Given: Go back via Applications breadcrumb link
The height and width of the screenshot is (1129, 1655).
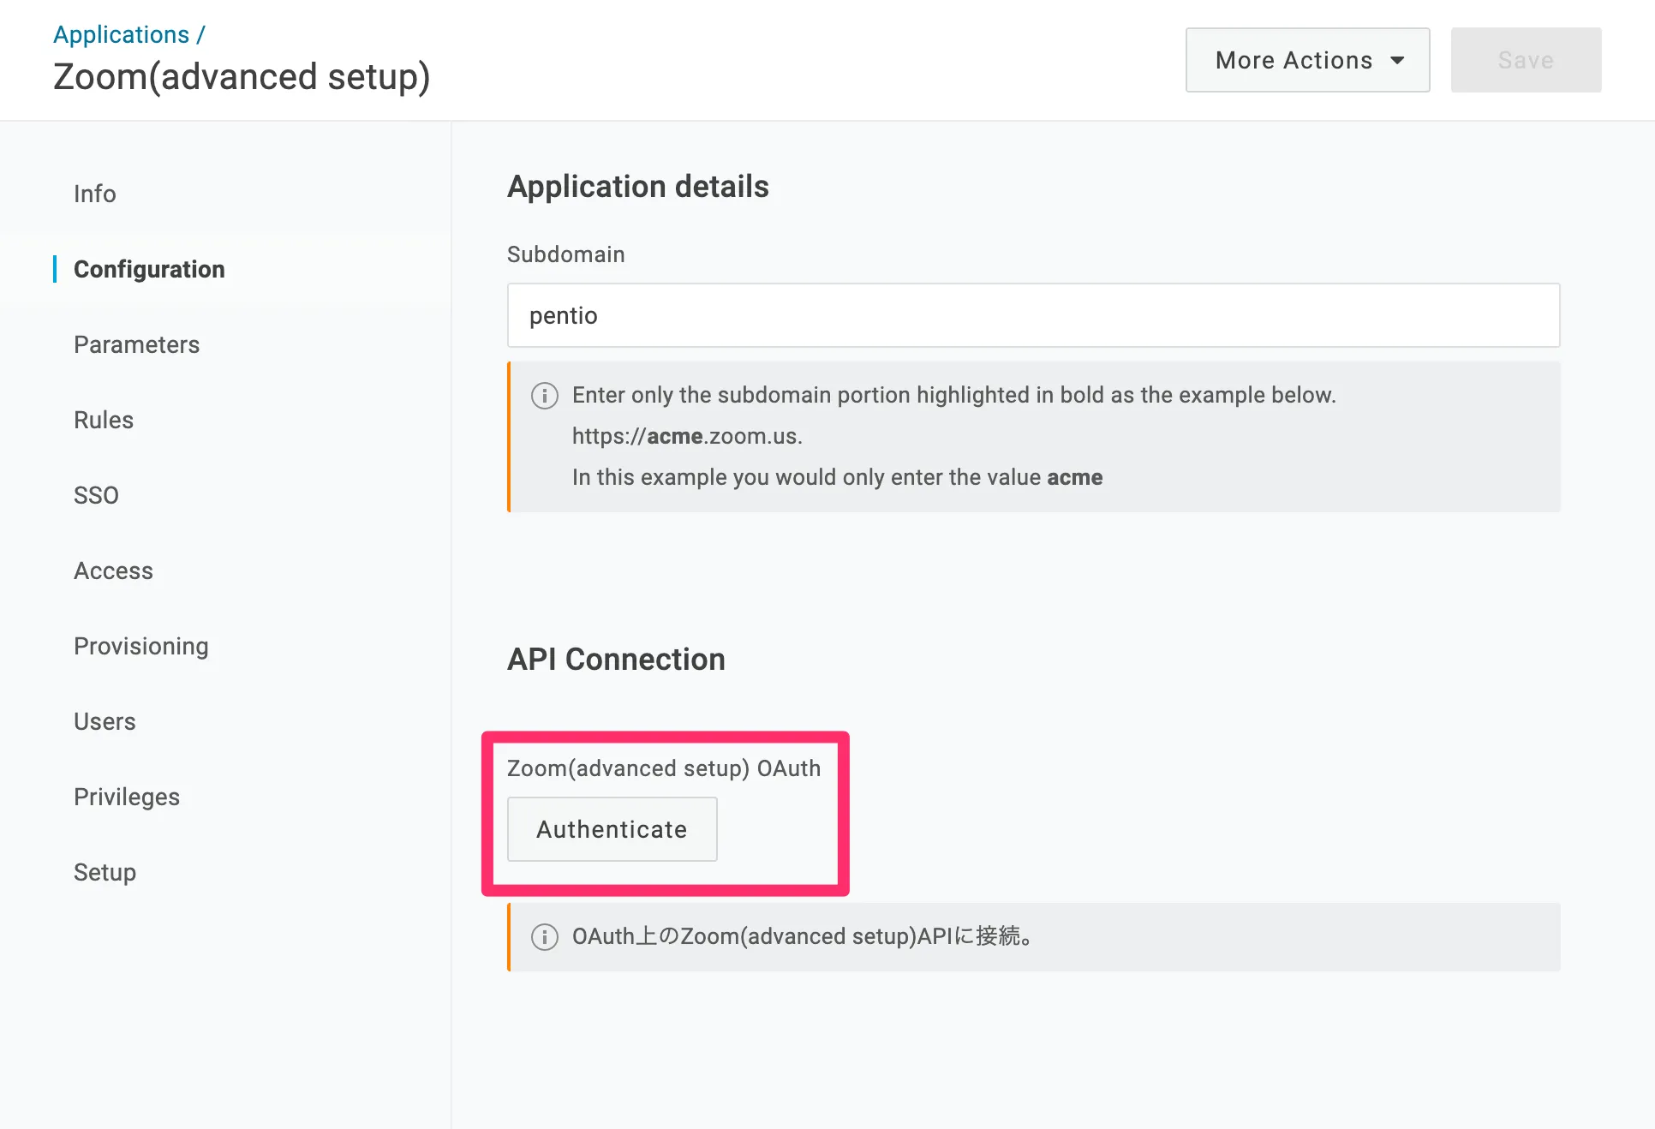Looking at the screenshot, I should 121,34.
